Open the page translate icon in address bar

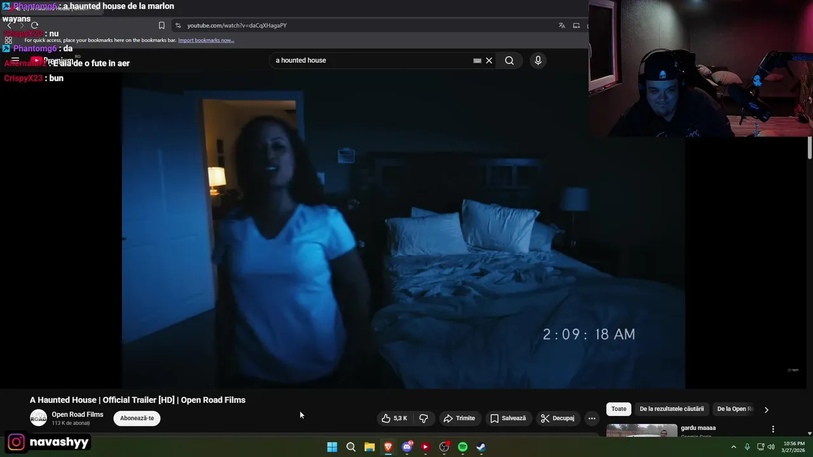[561, 25]
